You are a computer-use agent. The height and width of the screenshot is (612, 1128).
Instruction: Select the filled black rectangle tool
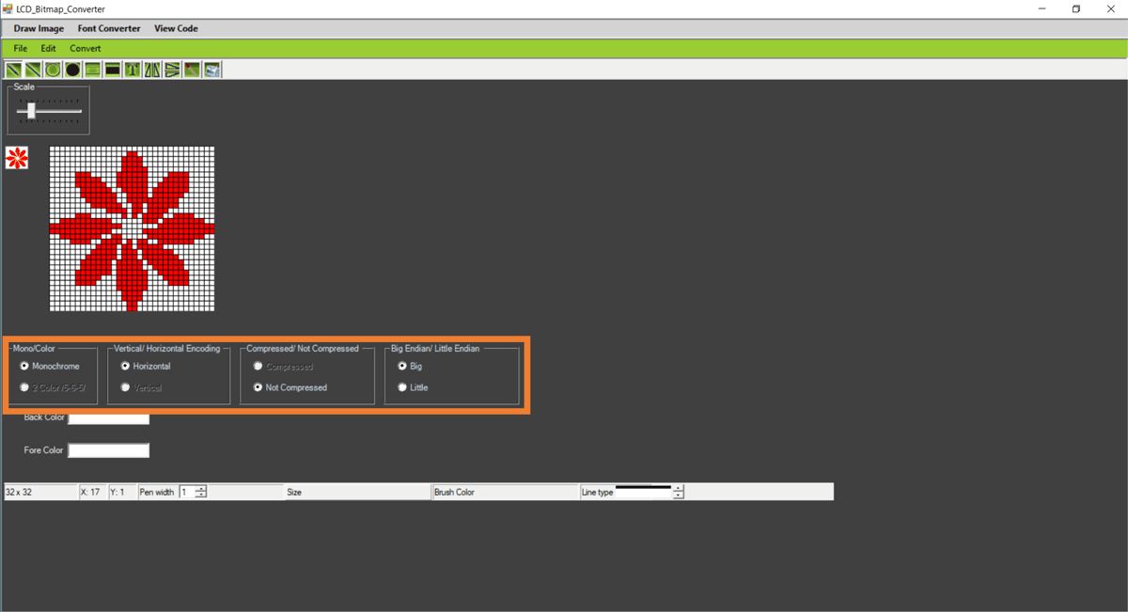pyautogui.click(x=112, y=70)
